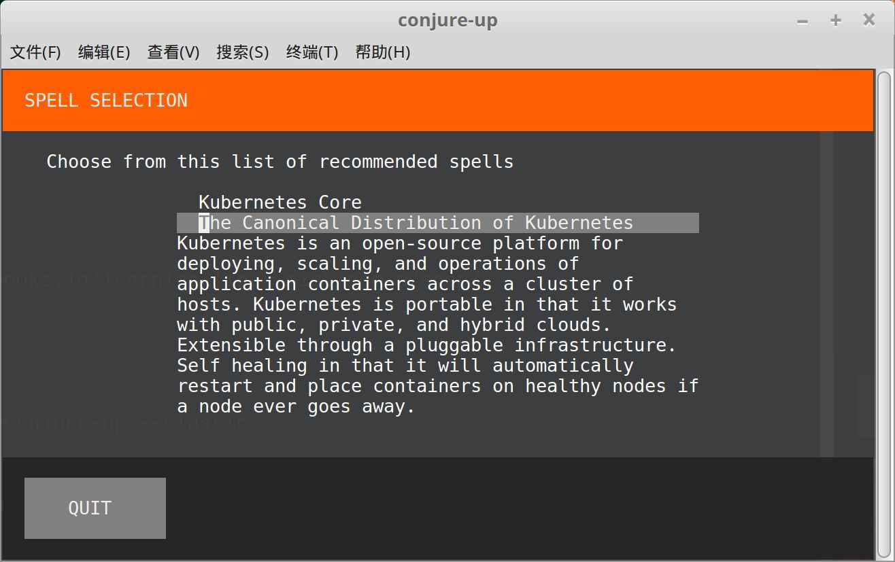Click the terminal window's vertical scrollbar

point(884,313)
